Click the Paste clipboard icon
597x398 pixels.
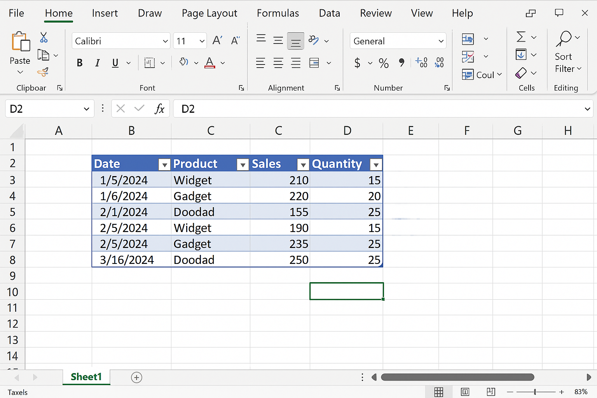(x=21, y=42)
